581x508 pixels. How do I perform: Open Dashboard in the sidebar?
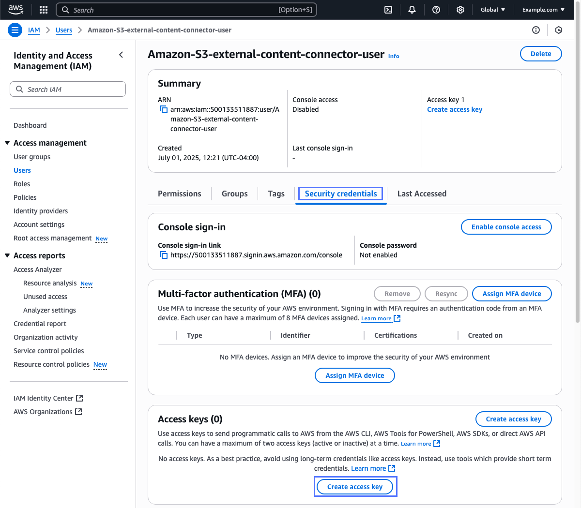[30, 125]
